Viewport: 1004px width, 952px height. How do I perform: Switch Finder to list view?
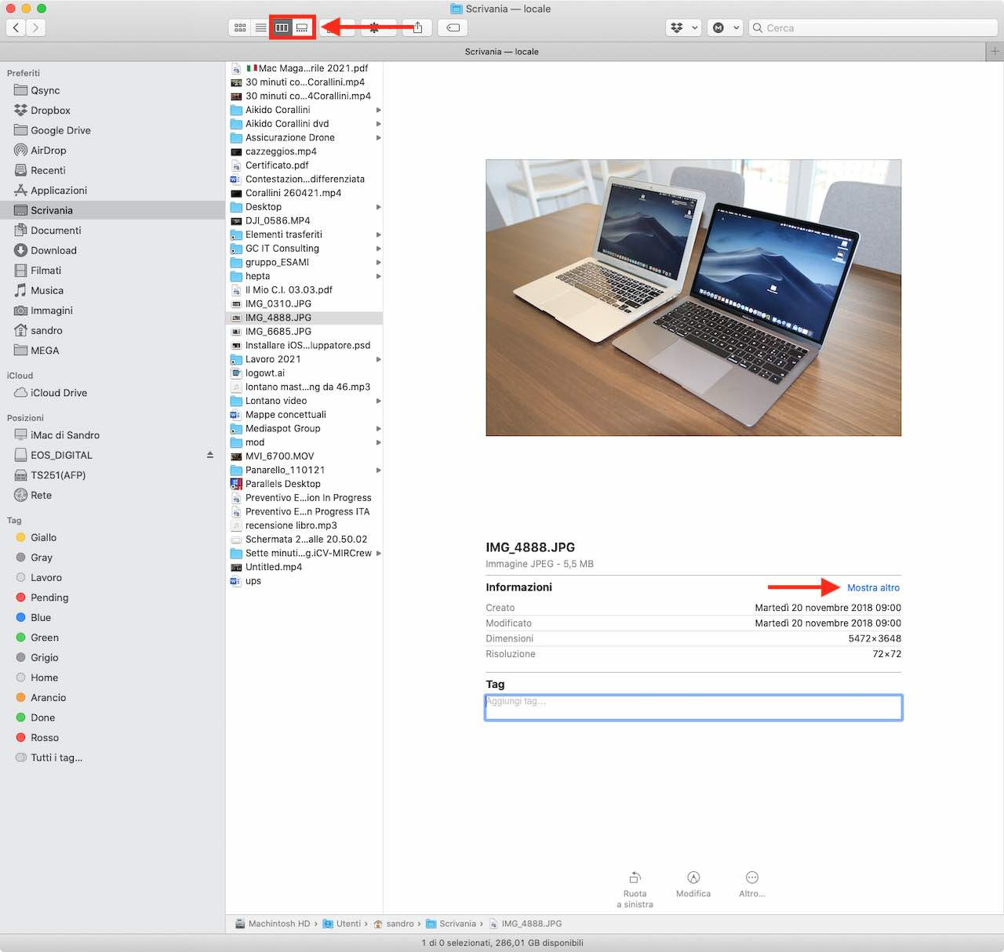[260, 27]
